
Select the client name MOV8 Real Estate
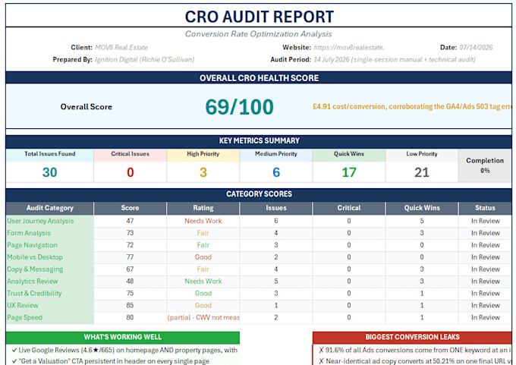pyautogui.click(x=121, y=47)
